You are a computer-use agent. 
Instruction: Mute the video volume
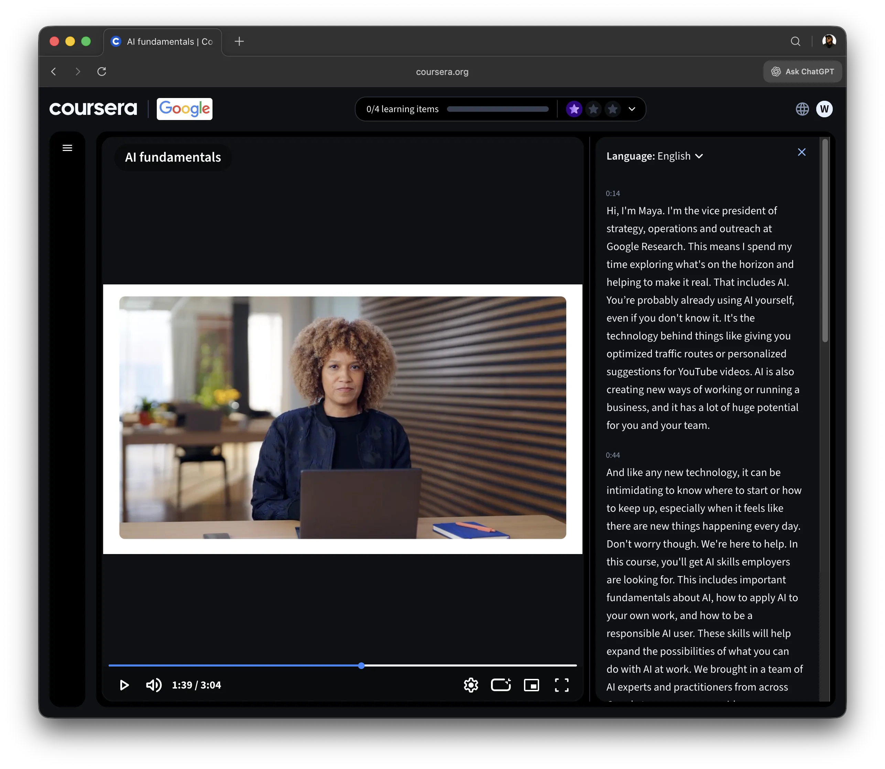(154, 685)
